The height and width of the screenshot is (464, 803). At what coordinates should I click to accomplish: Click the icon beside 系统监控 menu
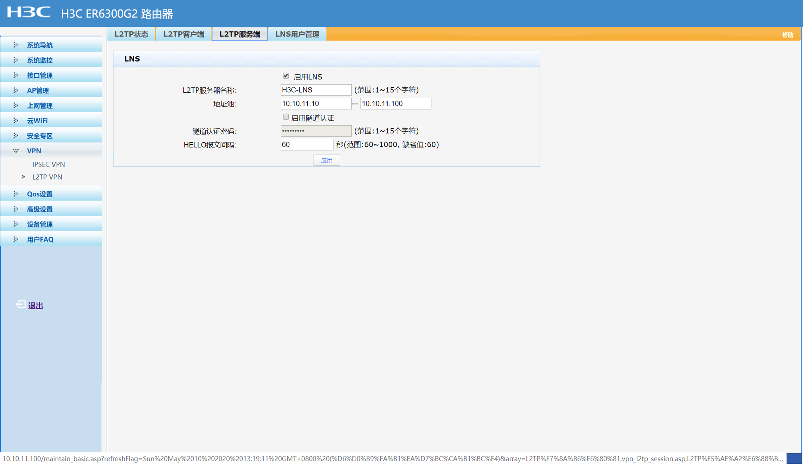(16, 60)
